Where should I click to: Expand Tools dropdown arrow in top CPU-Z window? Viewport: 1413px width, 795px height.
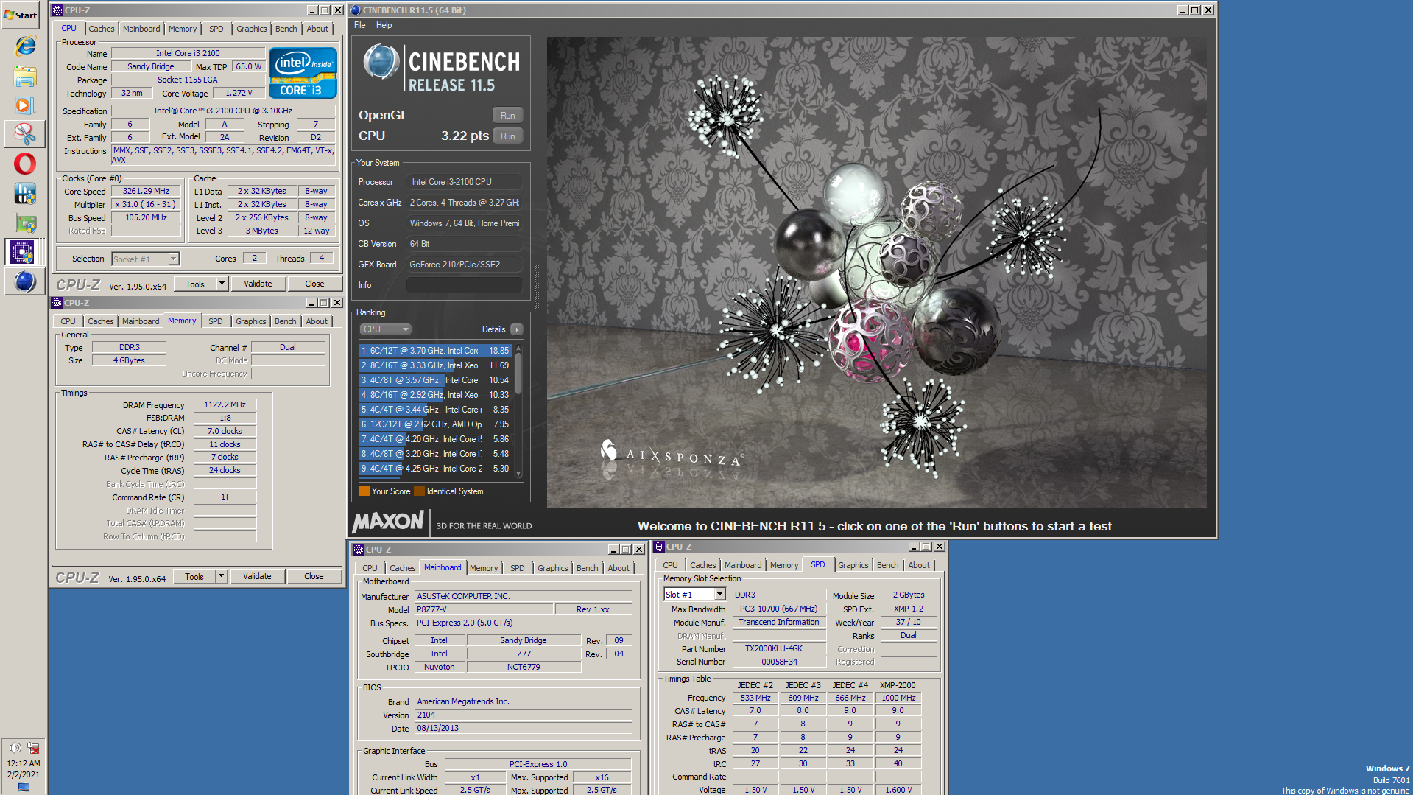click(222, 284)
